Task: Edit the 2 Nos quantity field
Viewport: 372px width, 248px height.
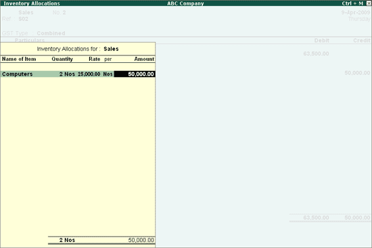Action: [67, 74]
